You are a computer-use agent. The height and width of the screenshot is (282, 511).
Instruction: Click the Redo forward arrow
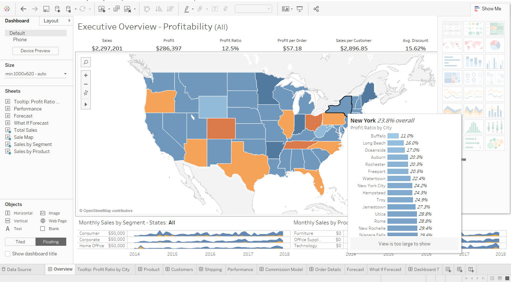click(x=35, y=9)
